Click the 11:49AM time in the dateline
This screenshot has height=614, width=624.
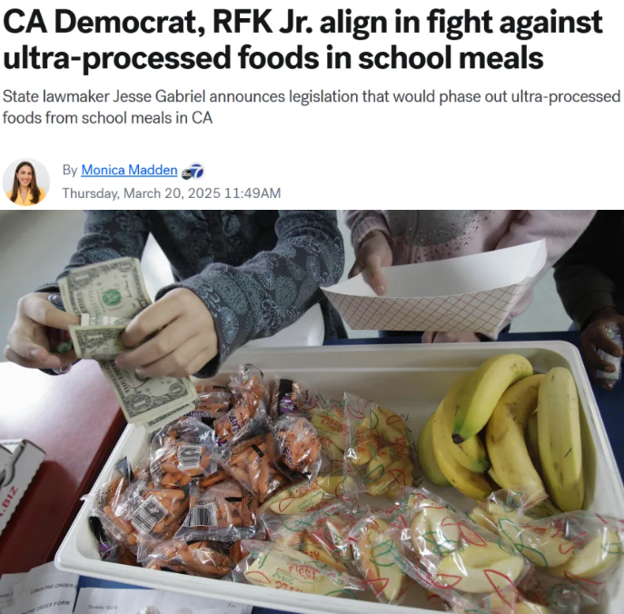click(253, 193)
